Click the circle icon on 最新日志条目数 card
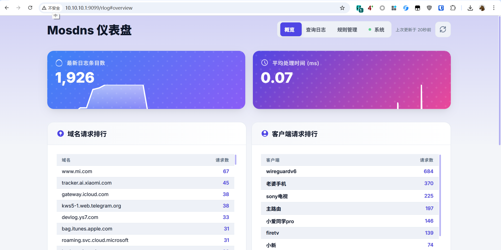This screenshot has width=501, height=250. click(x=59, y=63)
